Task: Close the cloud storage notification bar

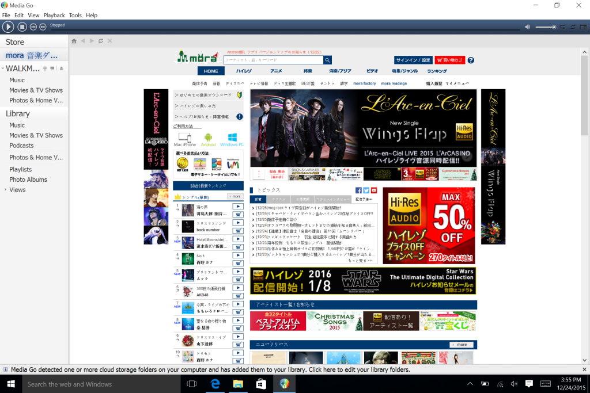Action: coord(584,369)
